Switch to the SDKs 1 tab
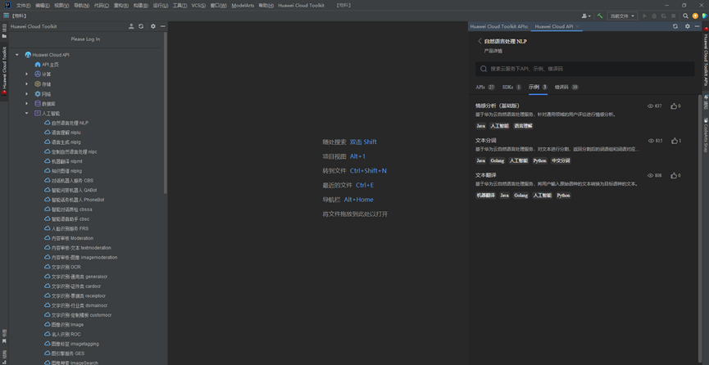709x365 pixels. pos(511,88)
